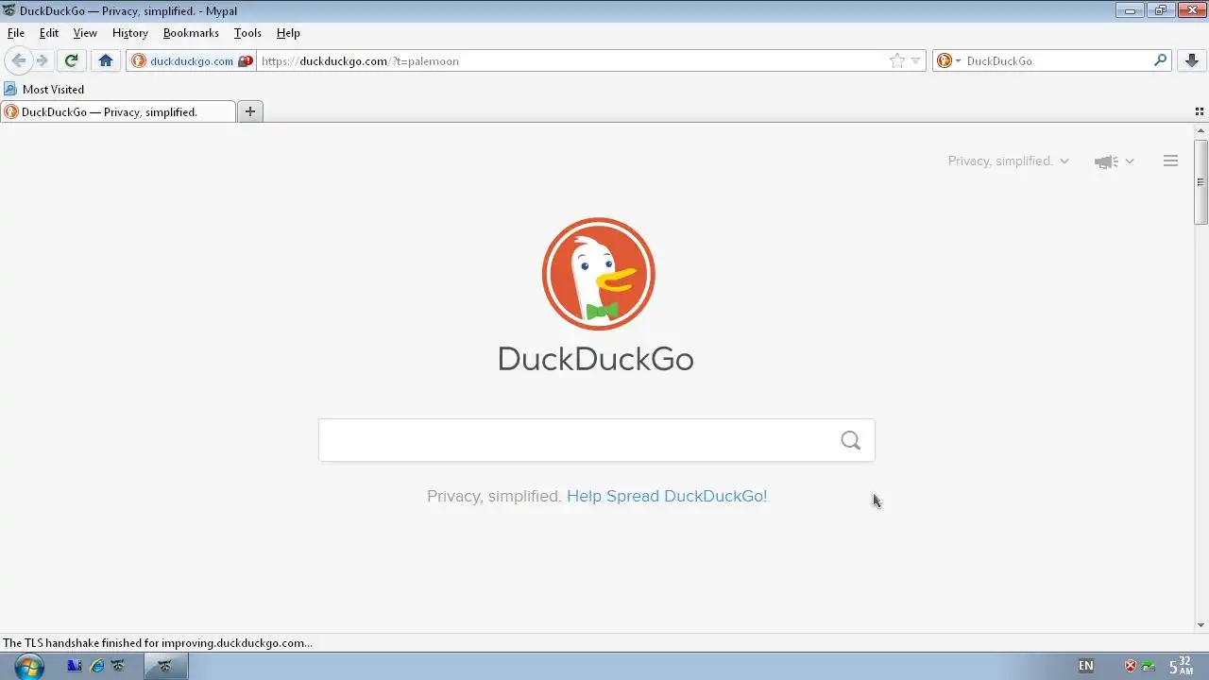Click the TLS handshake status bar text
1209x680 pixels.
158,643
